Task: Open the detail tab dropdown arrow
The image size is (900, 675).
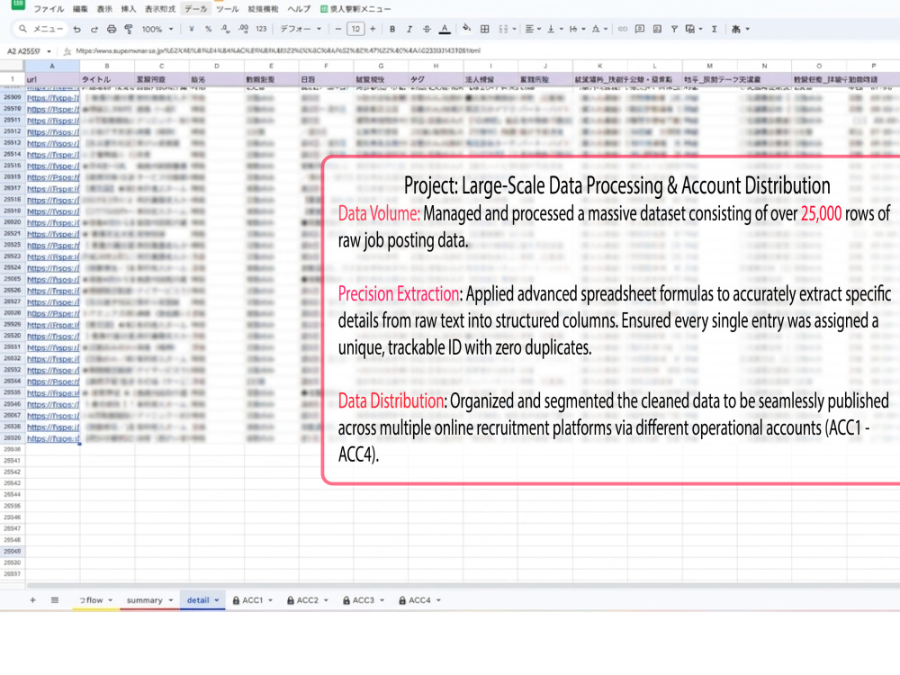Action: pos(217,600)
